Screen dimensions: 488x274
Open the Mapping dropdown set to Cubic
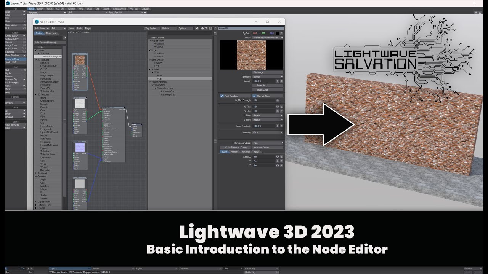tap(268, 132)
